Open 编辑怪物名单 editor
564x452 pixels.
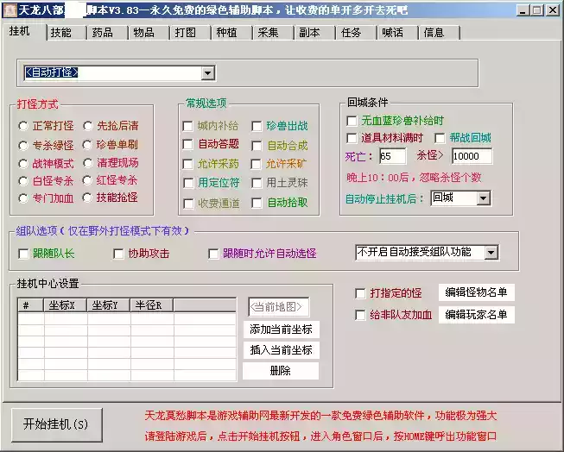(476, 292)
